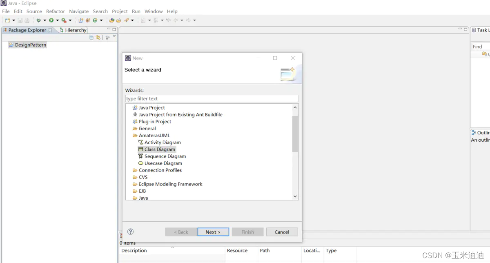Image resolution: width=490 pixels, height=263 pixels.
Task: Click the New Java Class toolbar icon
Action: coord(95,20)
